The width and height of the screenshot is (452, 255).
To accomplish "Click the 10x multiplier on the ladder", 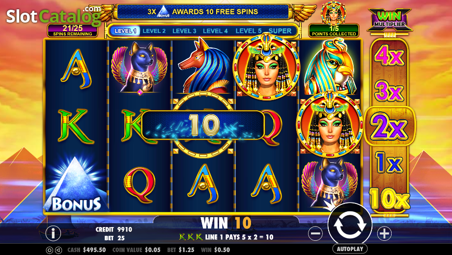I will (390, 198).
